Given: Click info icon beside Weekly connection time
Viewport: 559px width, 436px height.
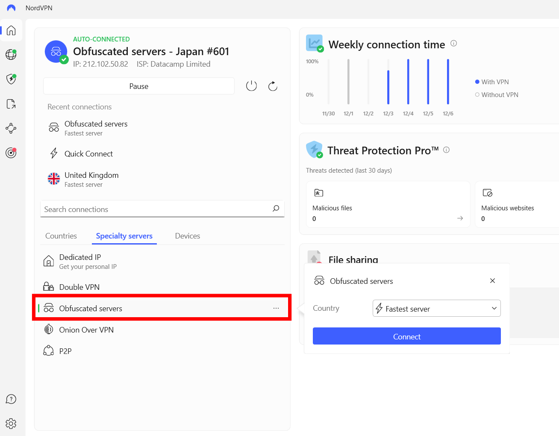Looking at the screenshot, I should (x=454, y=43).
